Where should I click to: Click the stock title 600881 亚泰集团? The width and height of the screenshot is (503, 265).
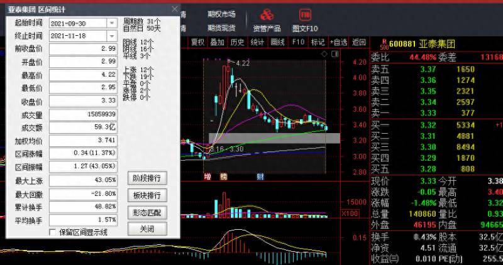pos(422,44)
